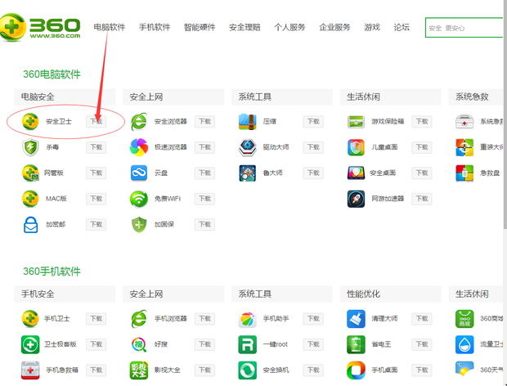Click the 手机急救箱 icon
Image resolution: width=507 pixels, height=386 pixels.
(30, 370)
